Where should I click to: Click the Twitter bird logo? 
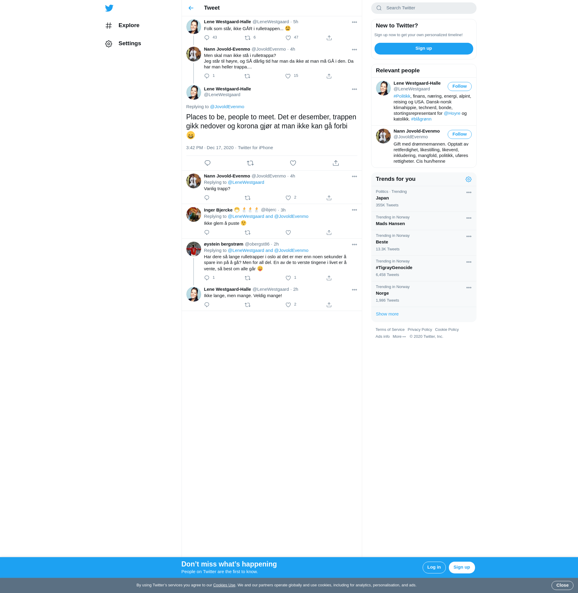point(109,8)
